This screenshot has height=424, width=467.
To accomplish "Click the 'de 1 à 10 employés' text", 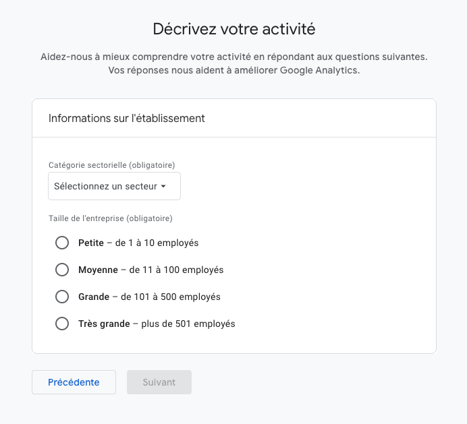I will [157, 243].
